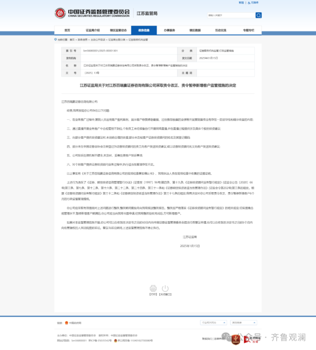Open the 互动交流 nav item
The image size is (316, 350).
coord(221,30)
